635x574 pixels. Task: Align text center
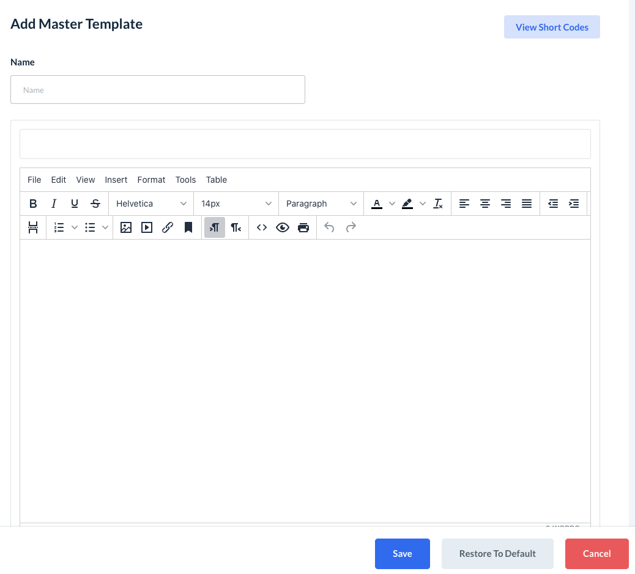click(485, 204)
